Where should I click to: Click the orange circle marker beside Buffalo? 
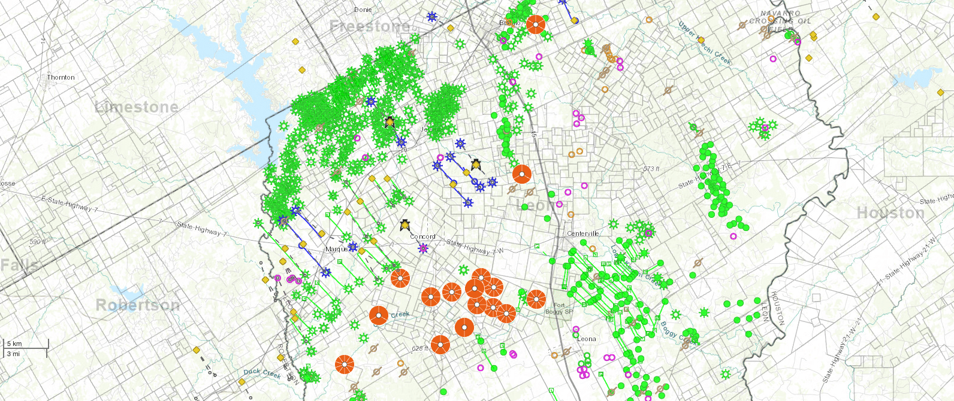click(x=535, y=24)
